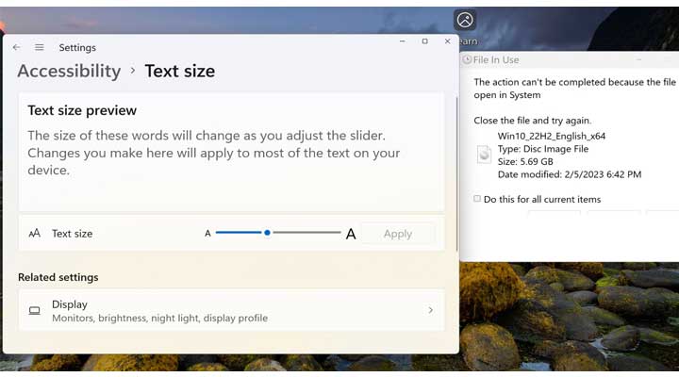Click the Accessibility breadcrumb
The height and width of the screenshot is (377, 679).
point(69,71)
